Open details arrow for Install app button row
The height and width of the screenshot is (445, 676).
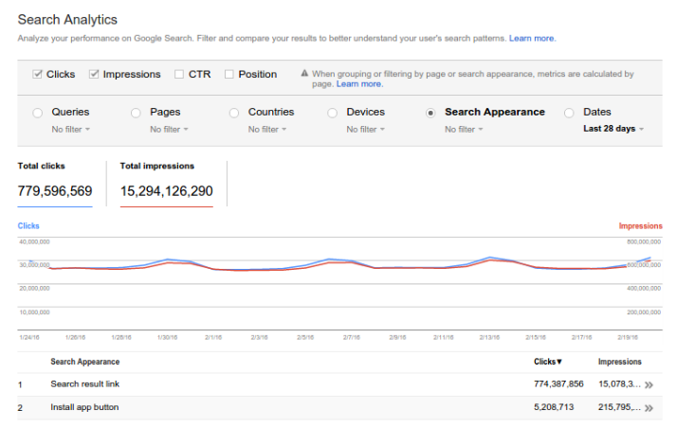[x=649, y=408]
